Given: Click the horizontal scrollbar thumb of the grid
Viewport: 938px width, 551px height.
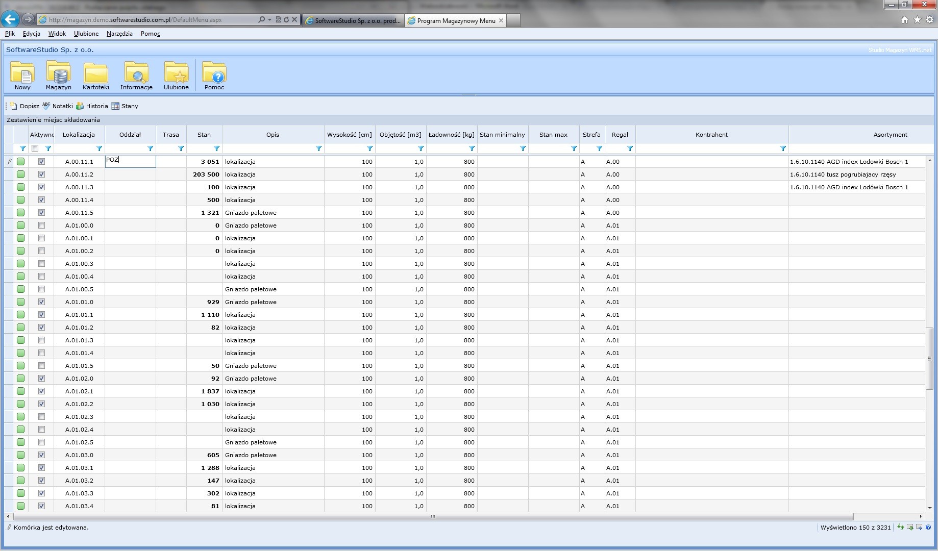Looking at the screenshot, I should pyautogui.click(x=433, y=516).
